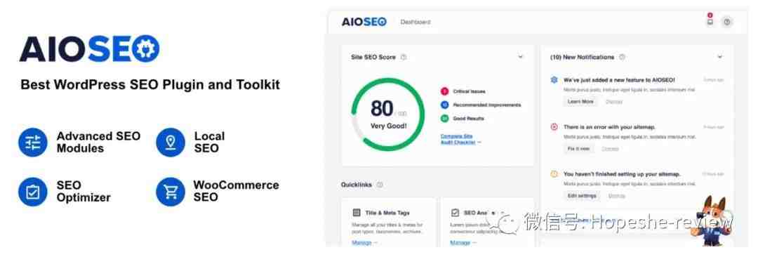
Task: Open the help icon in dashboard header
Action: (727, 22)
